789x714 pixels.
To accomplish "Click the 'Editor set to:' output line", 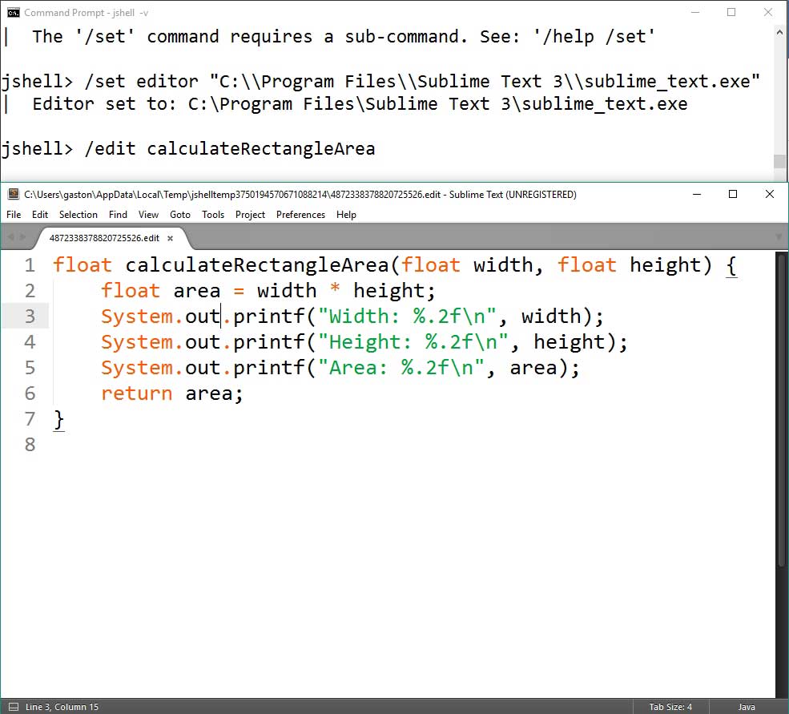I will (360, 104).
